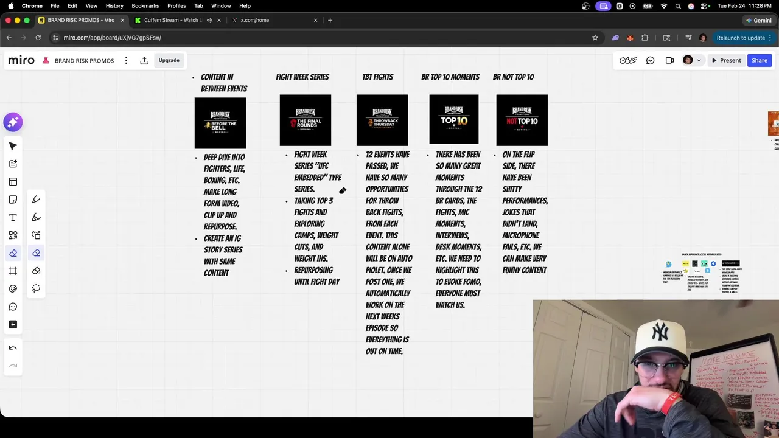Mute the Cuffem Stream tab audio
The height and width of the screenshot is (438, 779).
(209, 20)
